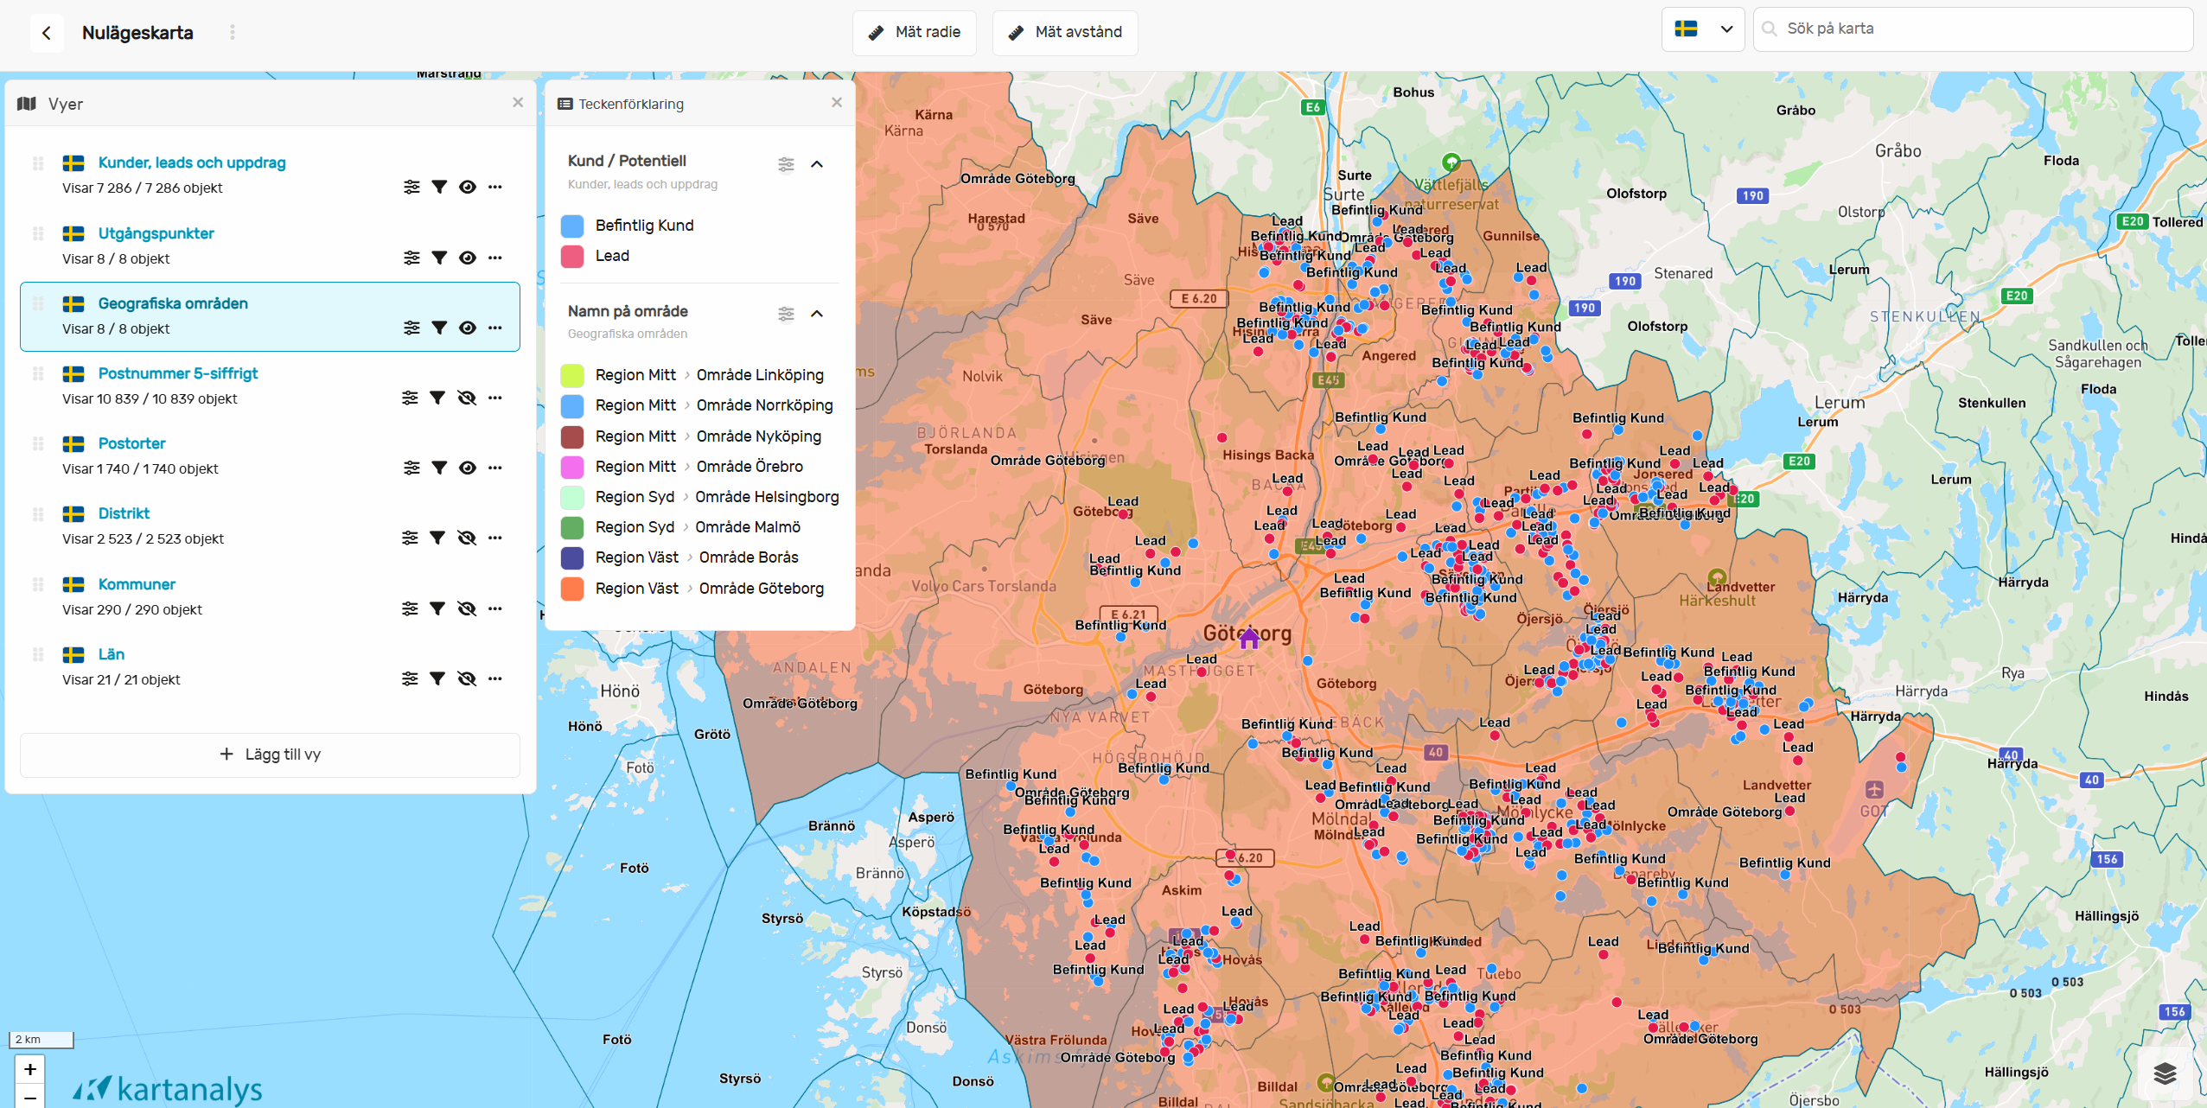Click the Lägg till vy button

pos(270,754)
